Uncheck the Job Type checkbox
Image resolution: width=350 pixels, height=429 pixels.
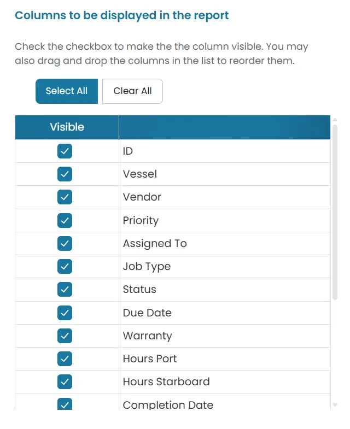point(65,267)
